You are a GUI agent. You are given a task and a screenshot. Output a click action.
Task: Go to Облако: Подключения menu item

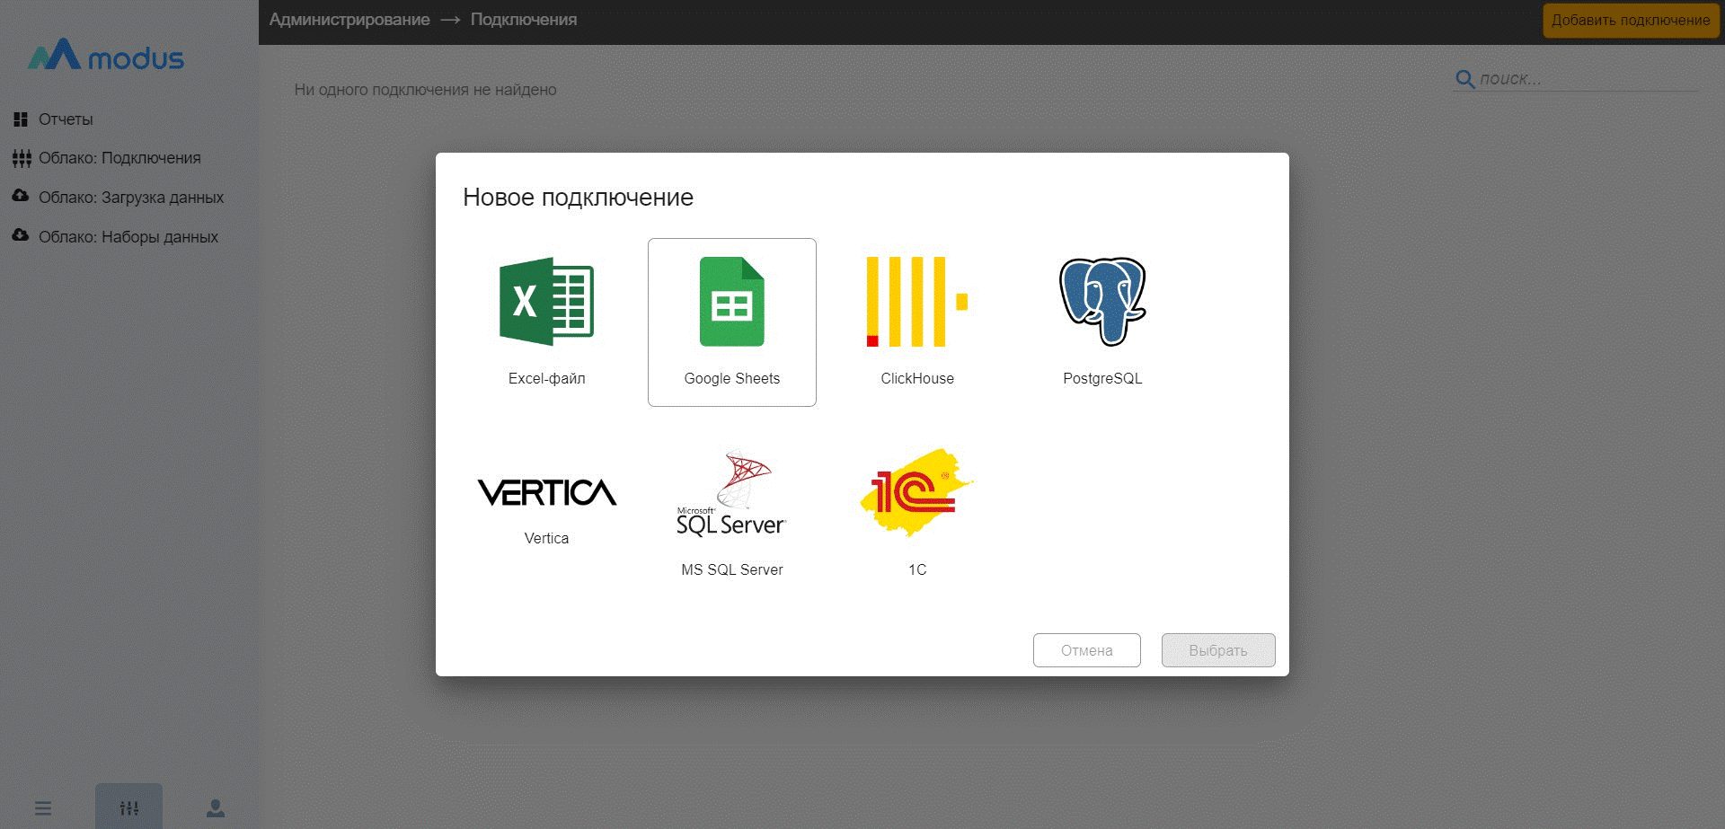[x=119, y=158]
